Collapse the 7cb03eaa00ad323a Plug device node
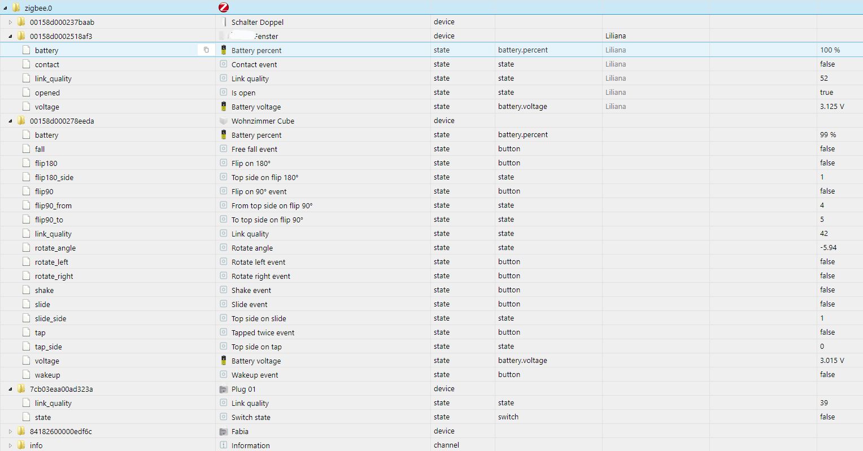863x451 pixels. pos(10,389)
